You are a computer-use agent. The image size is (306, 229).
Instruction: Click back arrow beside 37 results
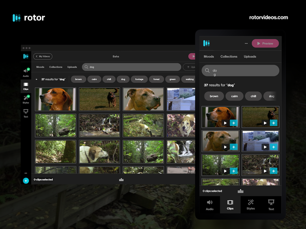[37, 79]
